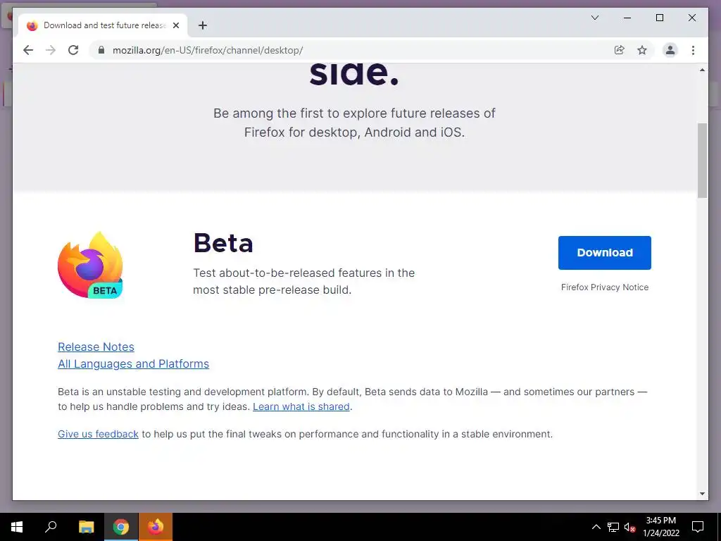Screen dimensions: 721x541
Task: Show hidden system tray icons
Action: click(596, 527)
